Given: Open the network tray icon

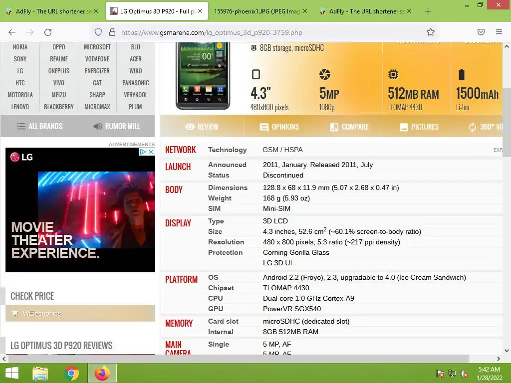Looking at the screenshot, I should click(x=452, y=374).
